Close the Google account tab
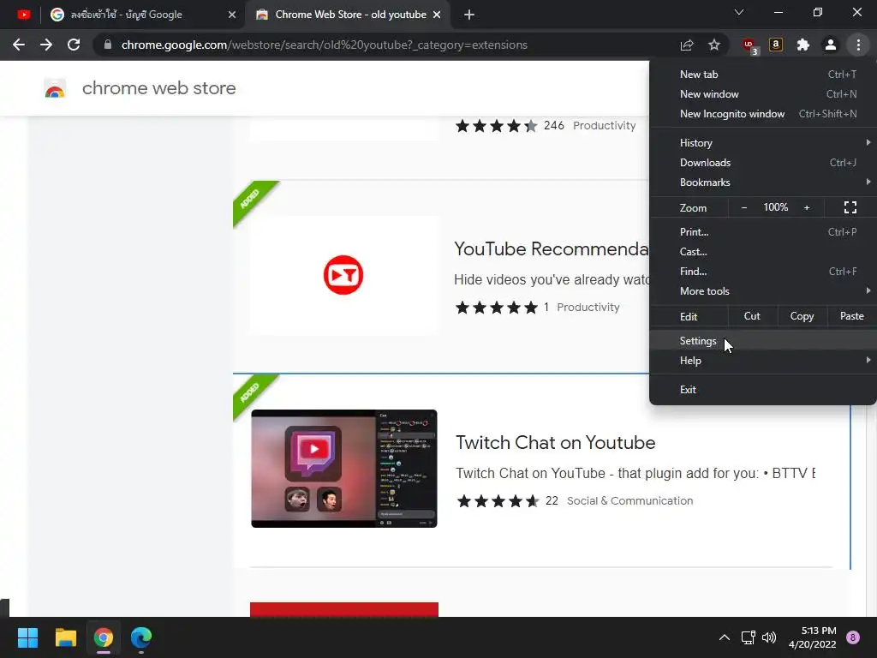Screen dimensions: 877x658 232,15
